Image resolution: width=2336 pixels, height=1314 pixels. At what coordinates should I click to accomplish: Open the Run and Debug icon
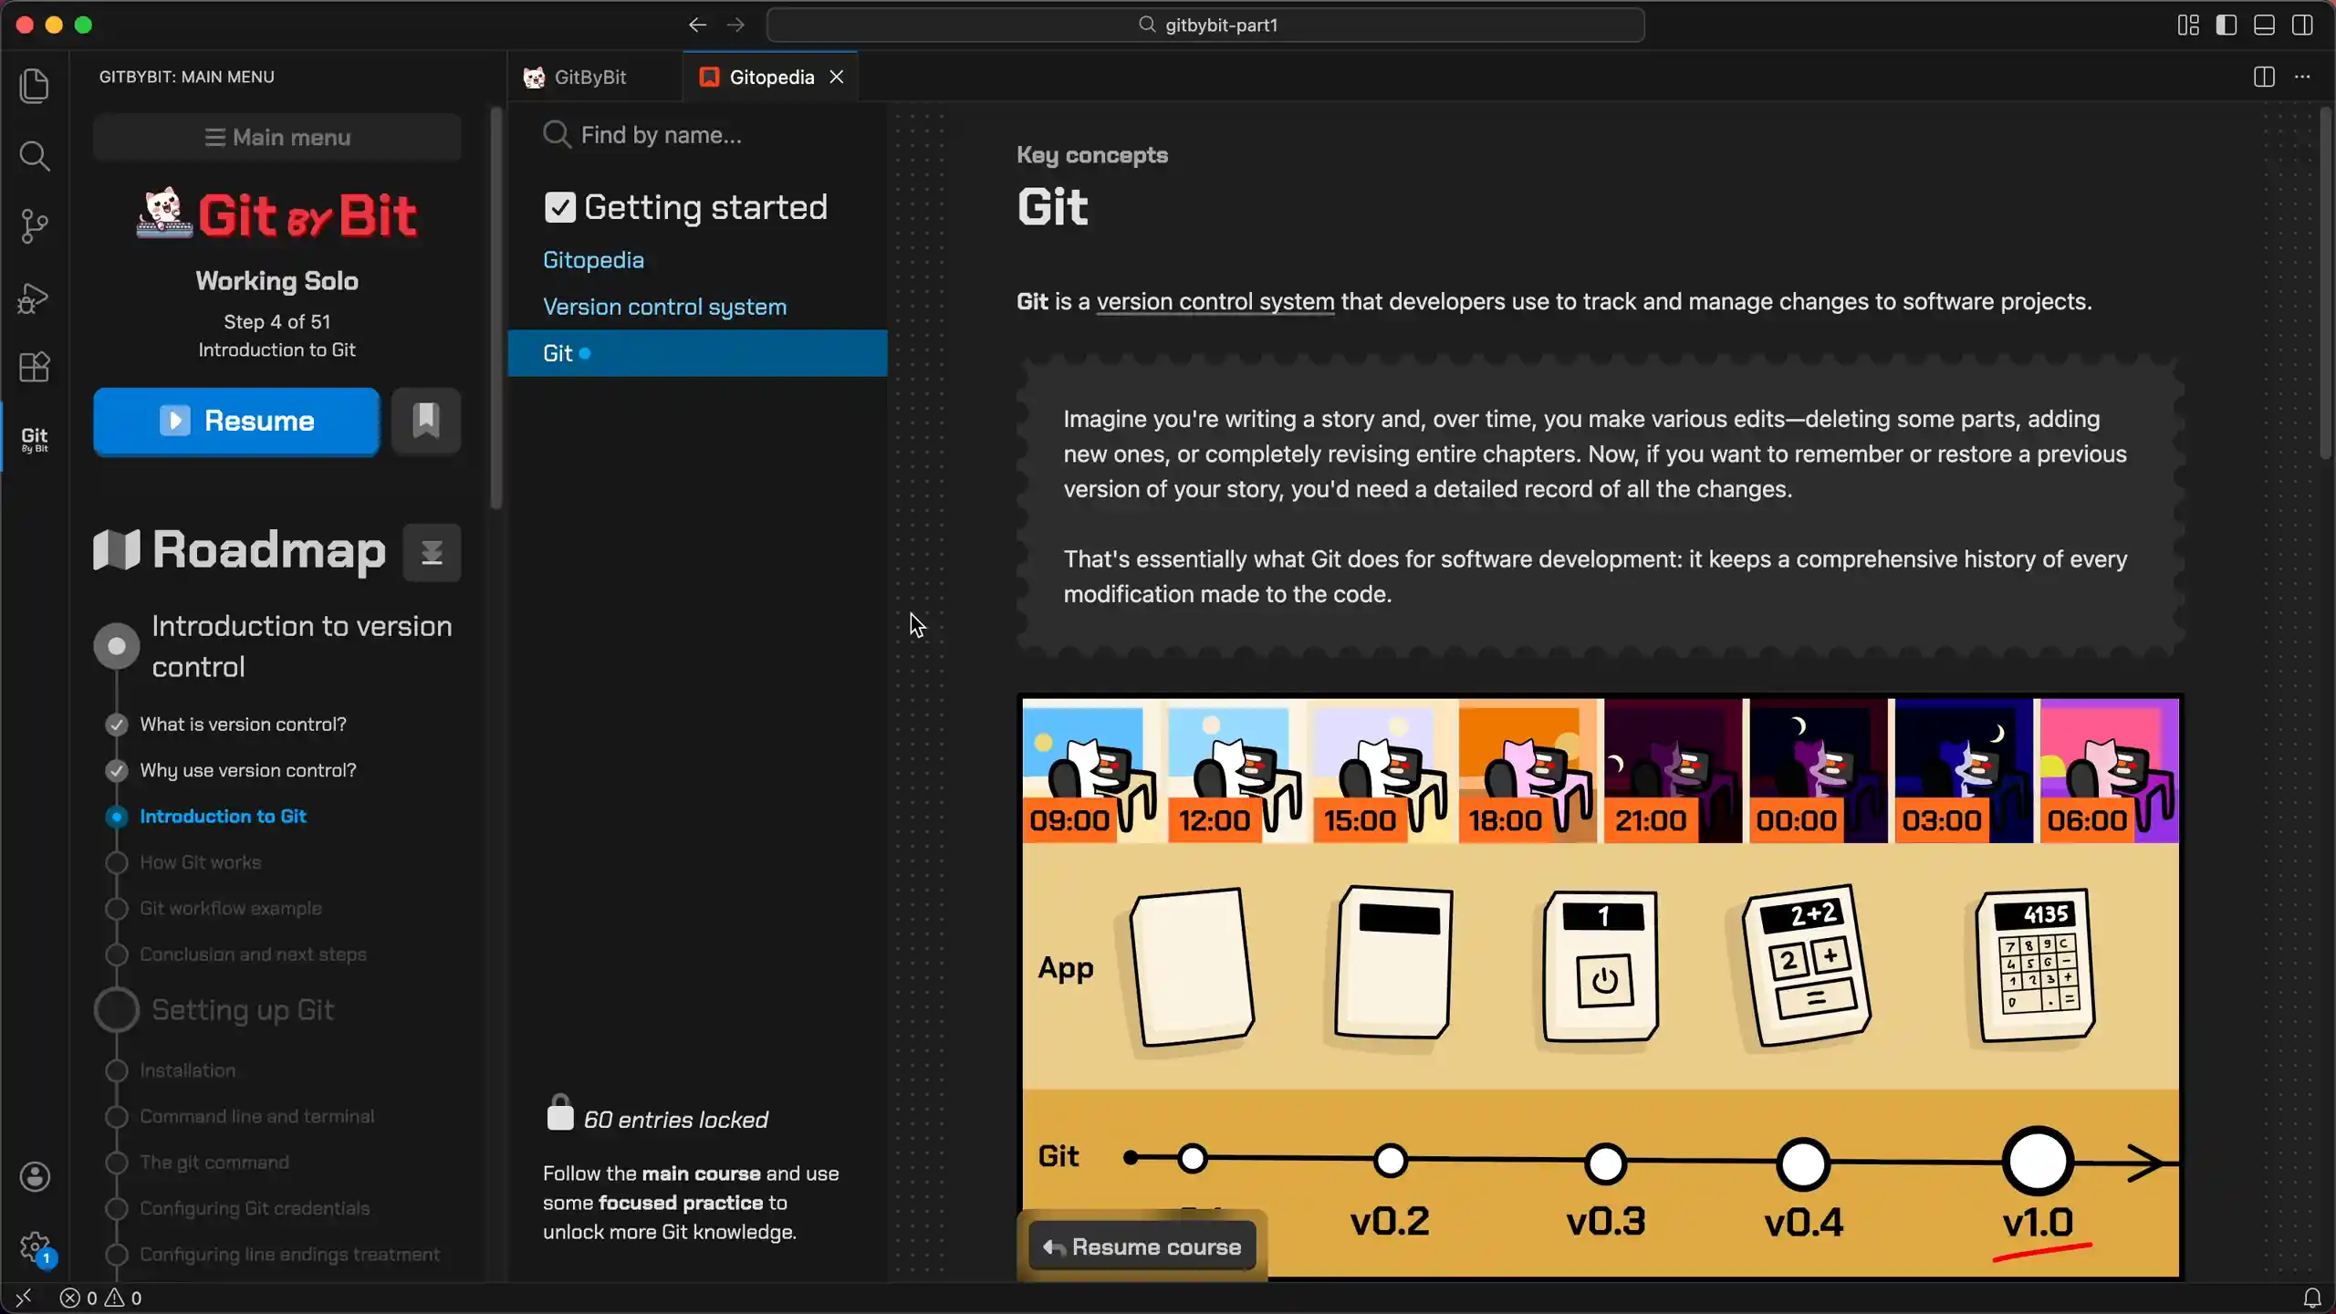35,297
